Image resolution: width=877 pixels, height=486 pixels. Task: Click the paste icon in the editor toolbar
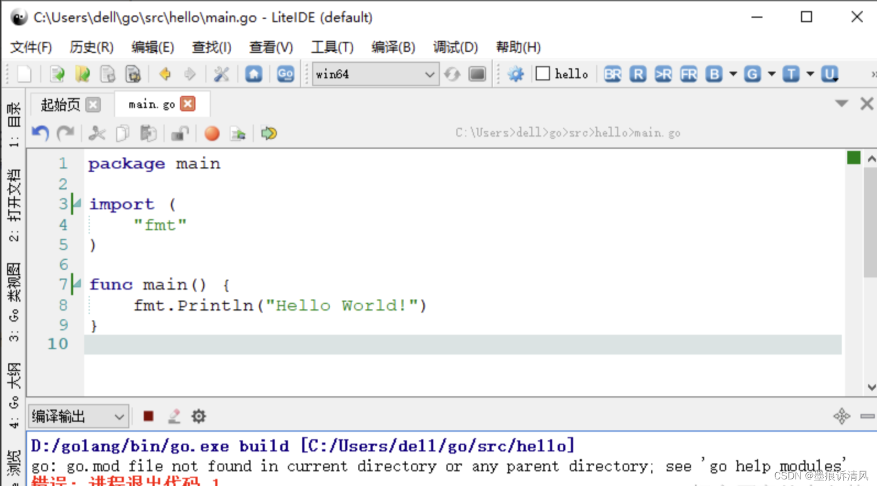[x=148, y=133]
